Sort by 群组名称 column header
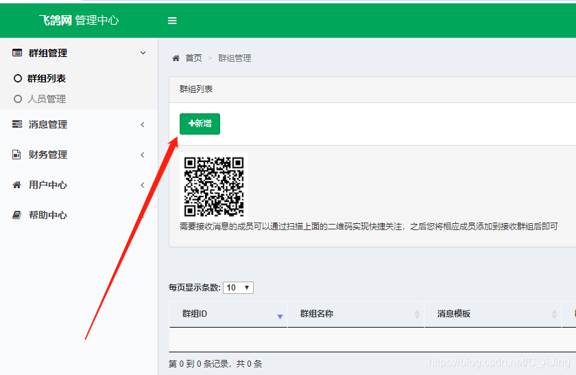 [356, 314]
